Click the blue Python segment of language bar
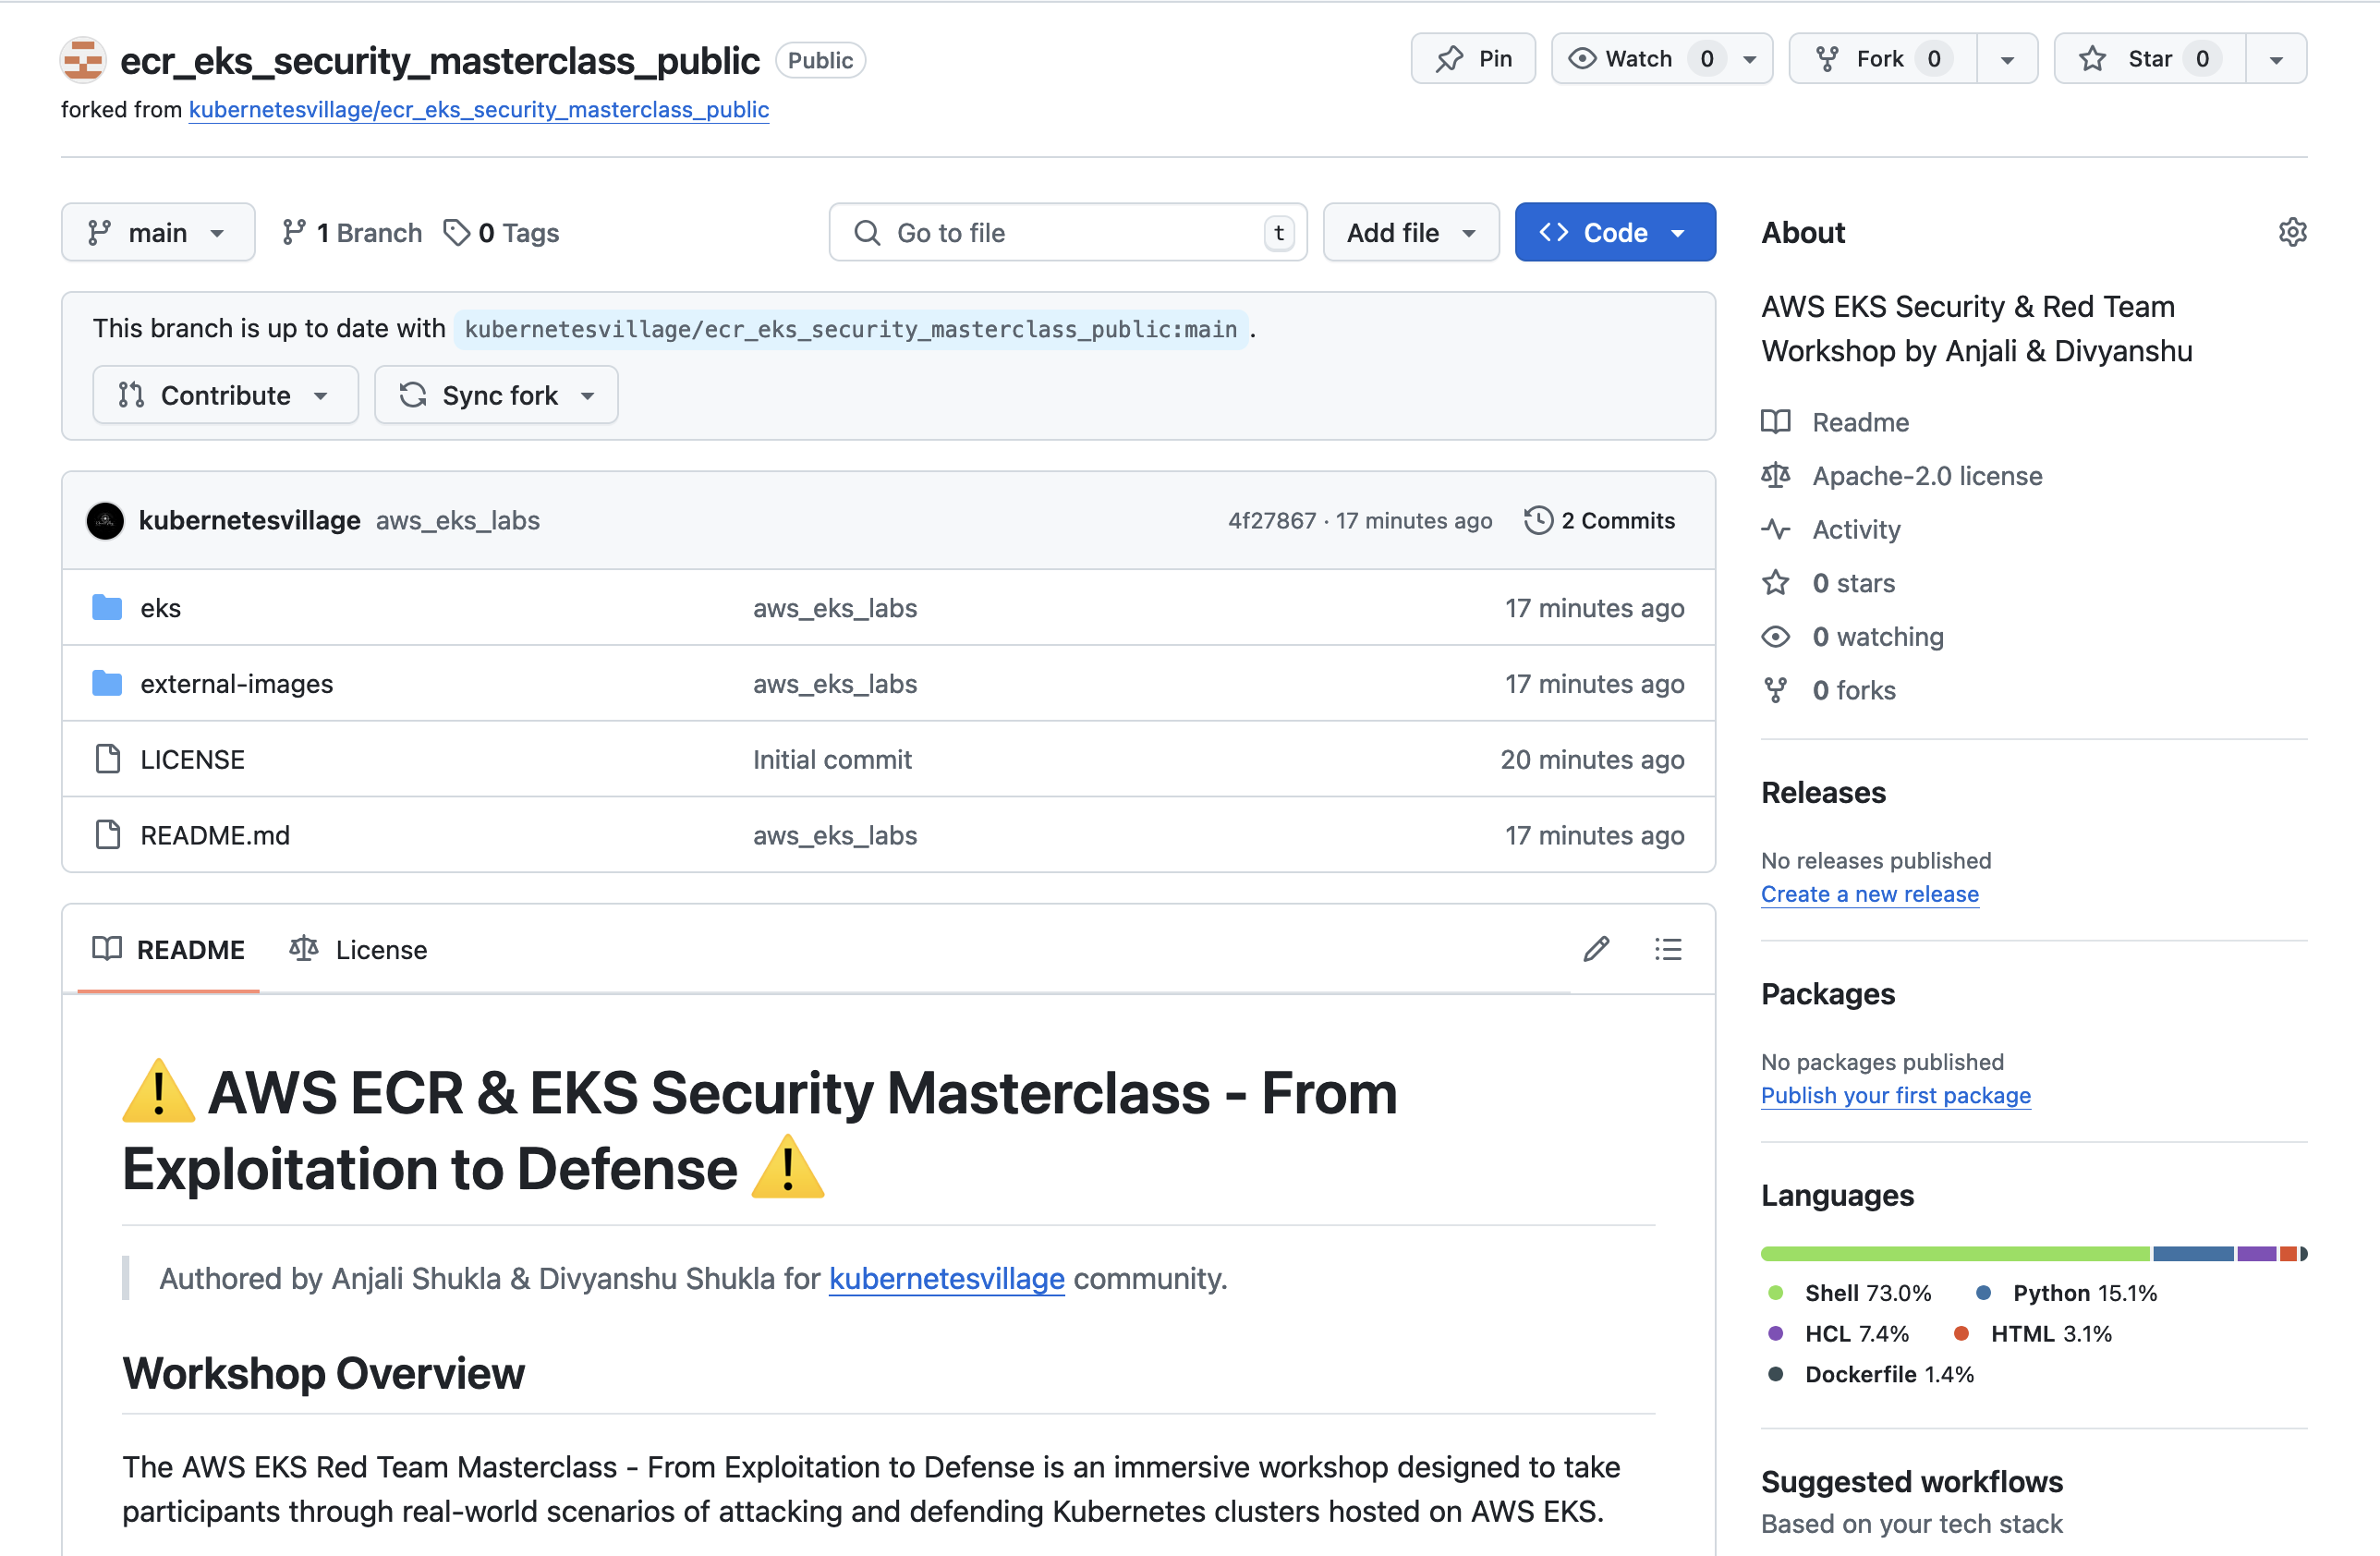The image size is (2380, 1556). click(x=2193, y=1253)
